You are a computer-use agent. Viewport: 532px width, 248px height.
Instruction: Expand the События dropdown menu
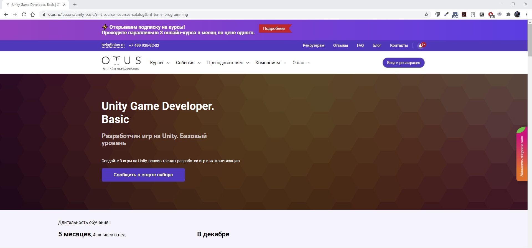188,63
